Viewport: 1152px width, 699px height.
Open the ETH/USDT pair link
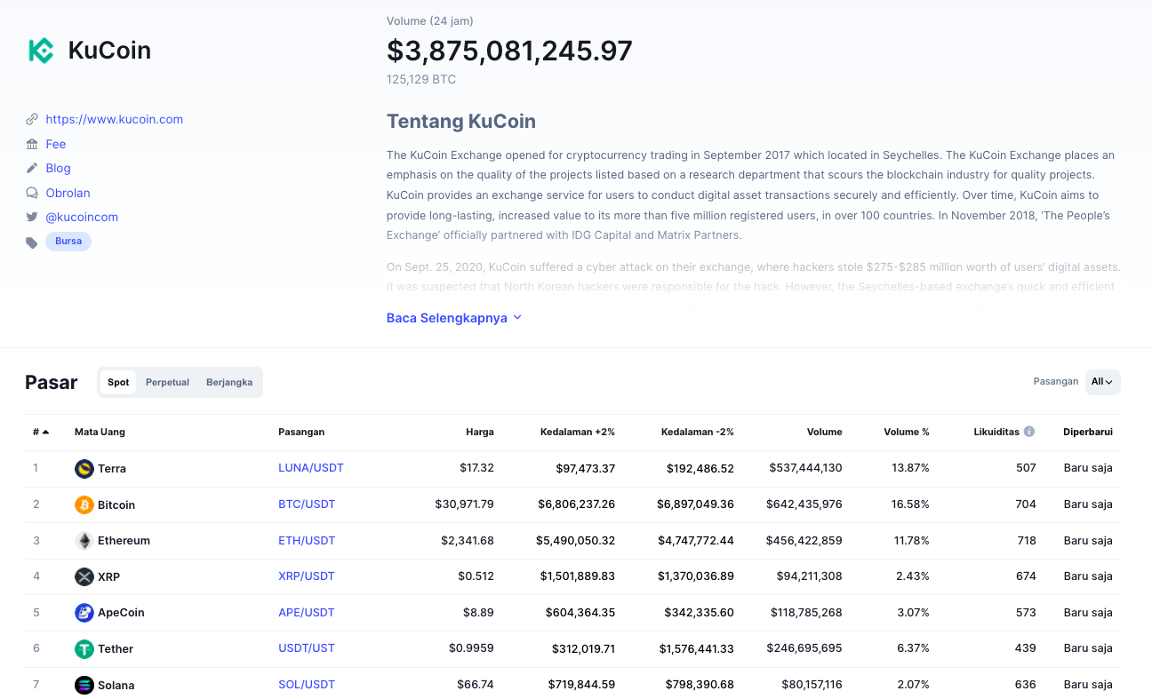[307, 540]
